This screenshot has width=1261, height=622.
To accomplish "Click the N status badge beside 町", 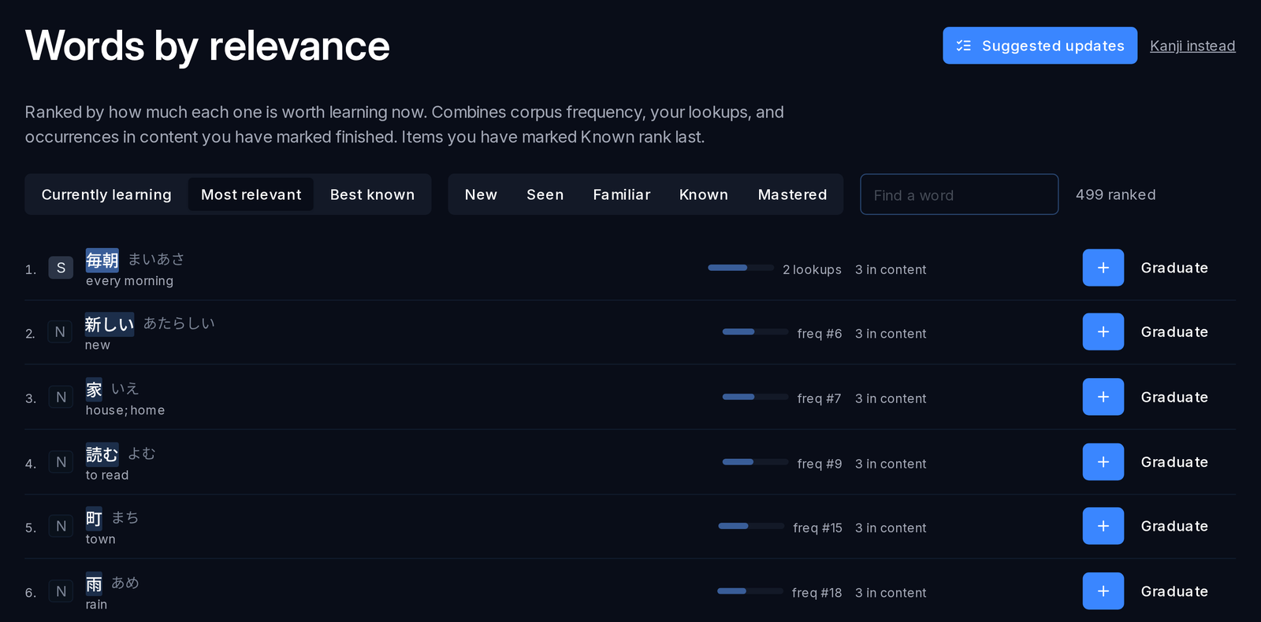I will click(x=61, y=526).
